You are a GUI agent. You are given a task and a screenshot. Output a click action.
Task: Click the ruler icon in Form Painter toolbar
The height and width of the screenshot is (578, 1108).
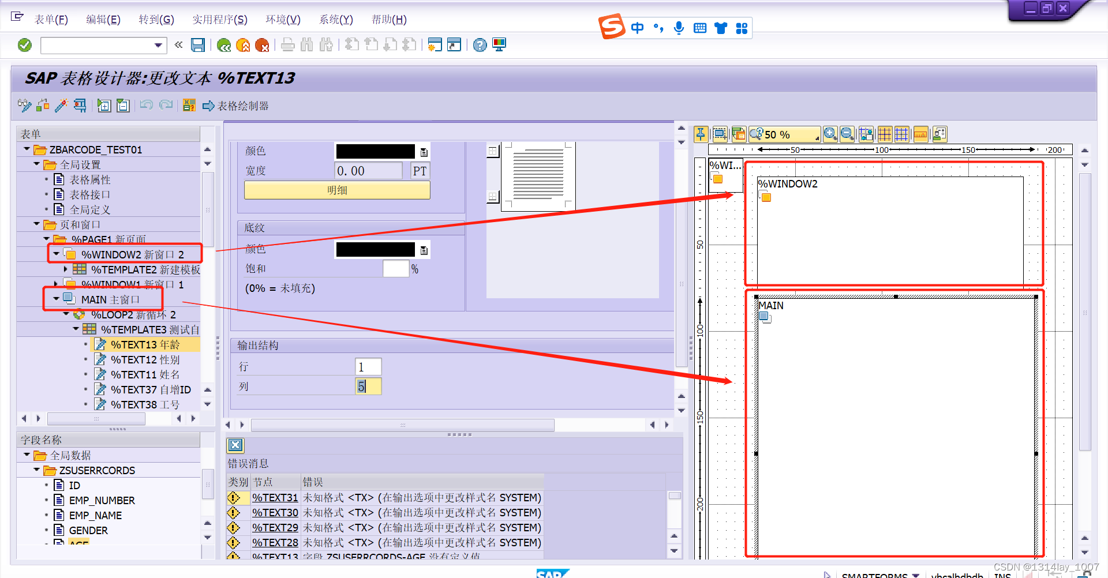coord(921,134)
